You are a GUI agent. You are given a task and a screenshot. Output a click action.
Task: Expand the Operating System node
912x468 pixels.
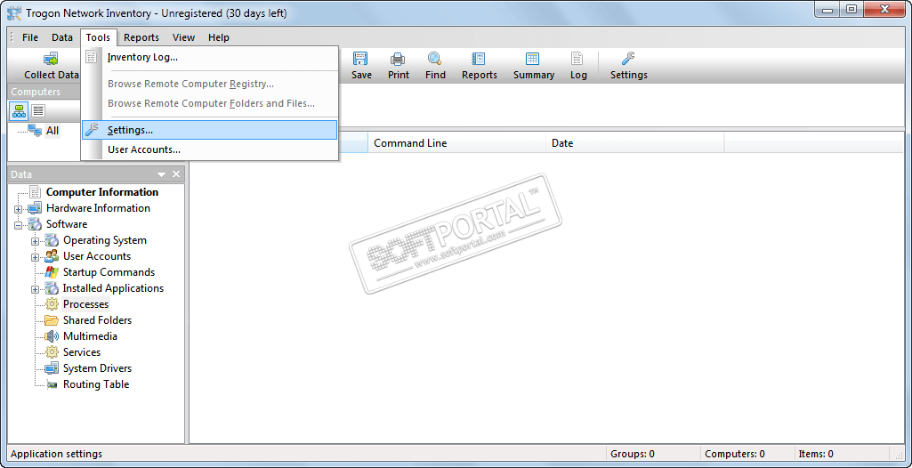pos(36,241)
